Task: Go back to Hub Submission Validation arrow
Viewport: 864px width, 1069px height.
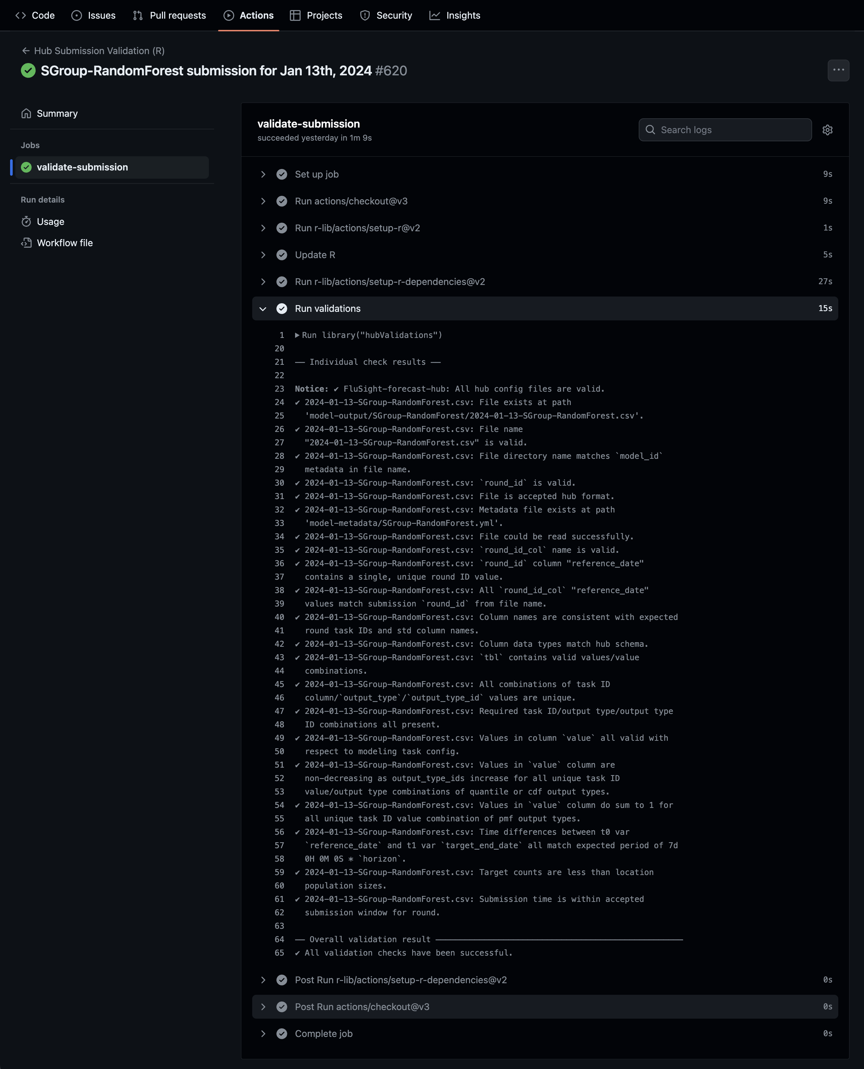Action: [x=26, y=51]
